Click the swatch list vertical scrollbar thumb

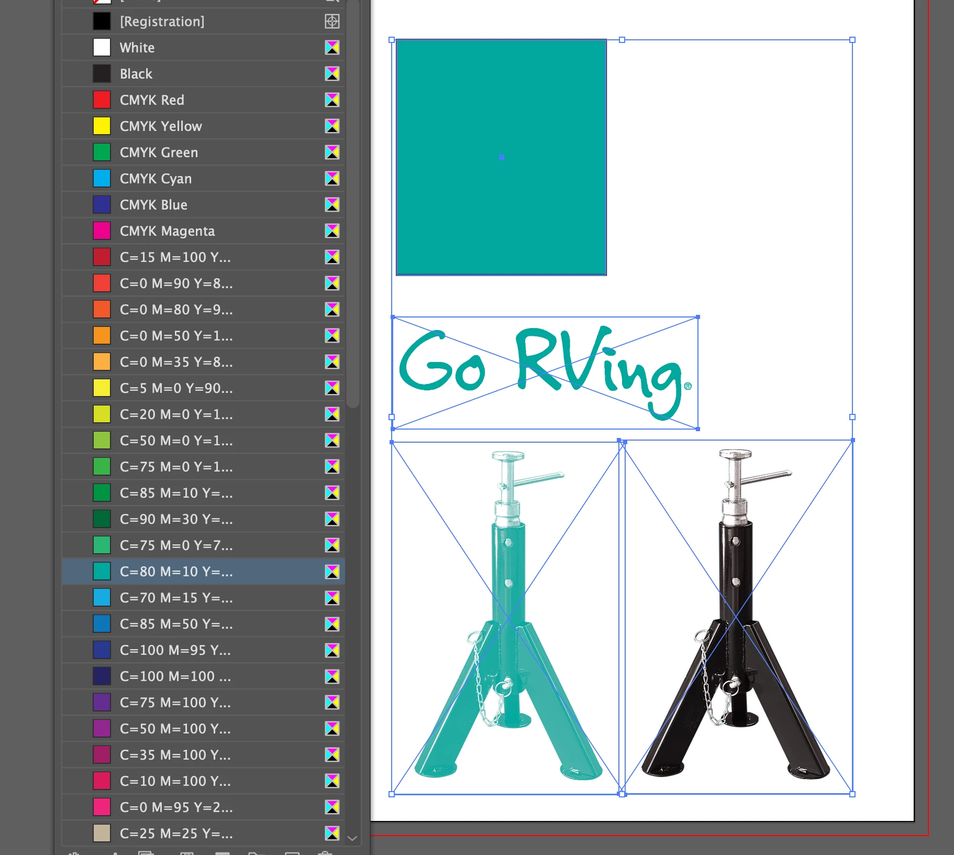click(353, 204)
